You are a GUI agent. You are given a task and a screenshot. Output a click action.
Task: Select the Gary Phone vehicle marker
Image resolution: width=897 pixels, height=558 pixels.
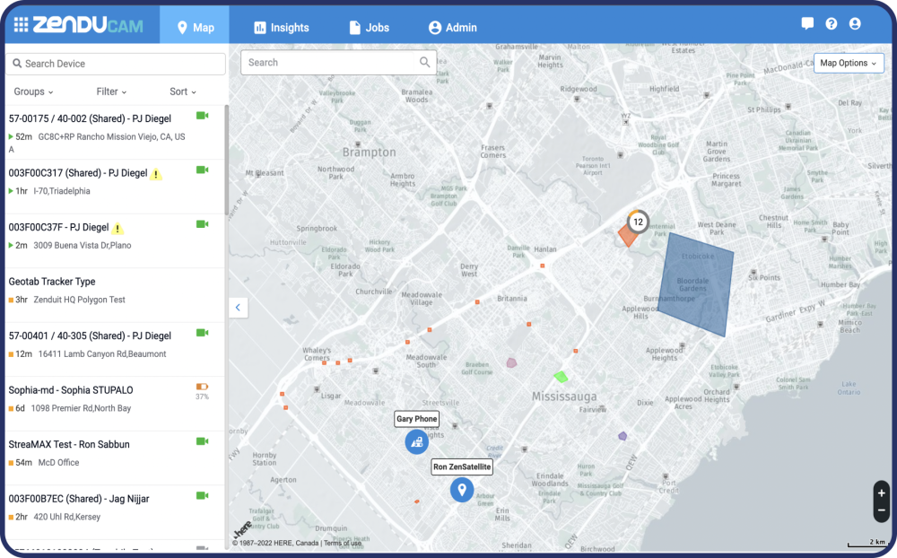416,441
